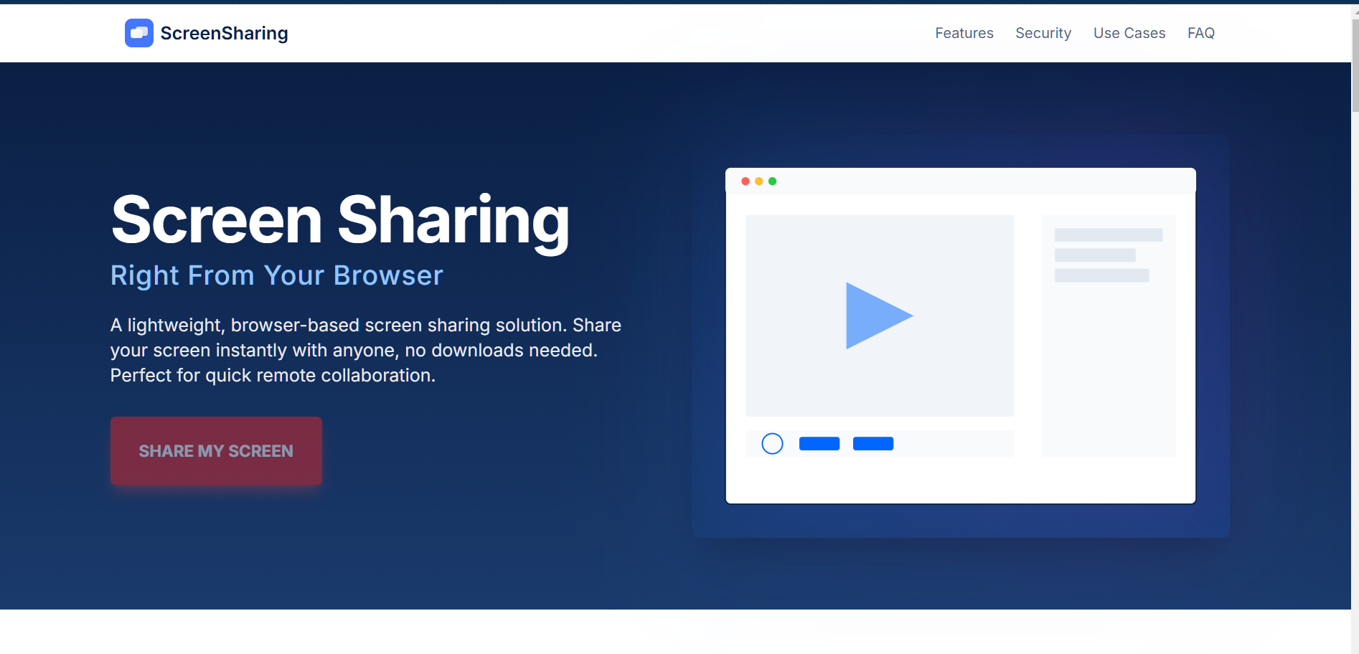Click the Share My Screen button
The height and width of the screenshot is (654, 1359).
[x=216, y=451]
